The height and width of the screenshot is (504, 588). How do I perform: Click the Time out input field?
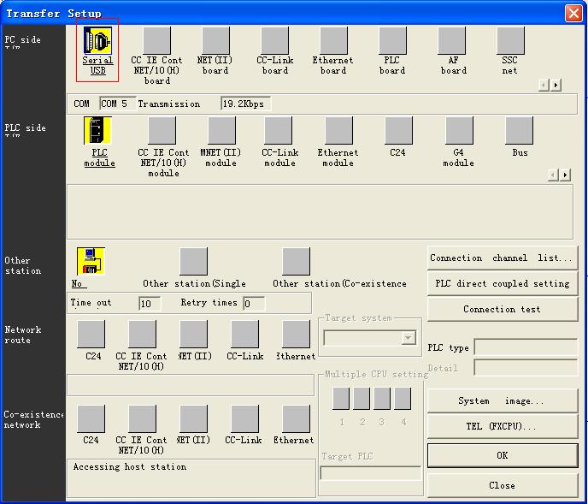coord(149,304)
